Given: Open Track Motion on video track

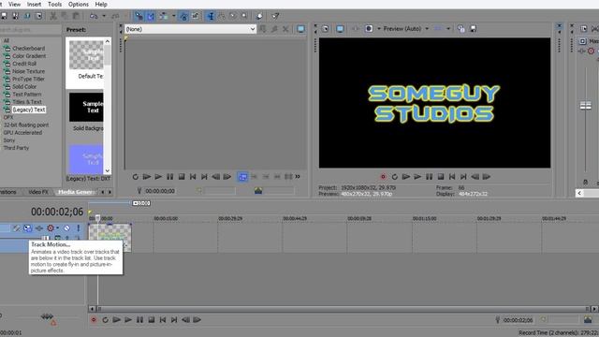Looking at the screenshot, I should click(x=27, y=228).
